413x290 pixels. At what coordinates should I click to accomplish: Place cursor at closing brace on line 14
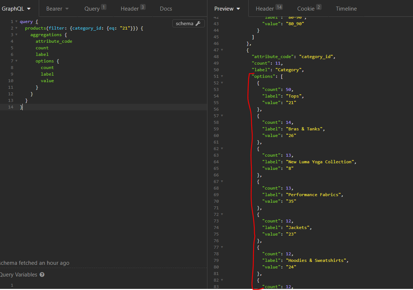(x=21, y=107)
